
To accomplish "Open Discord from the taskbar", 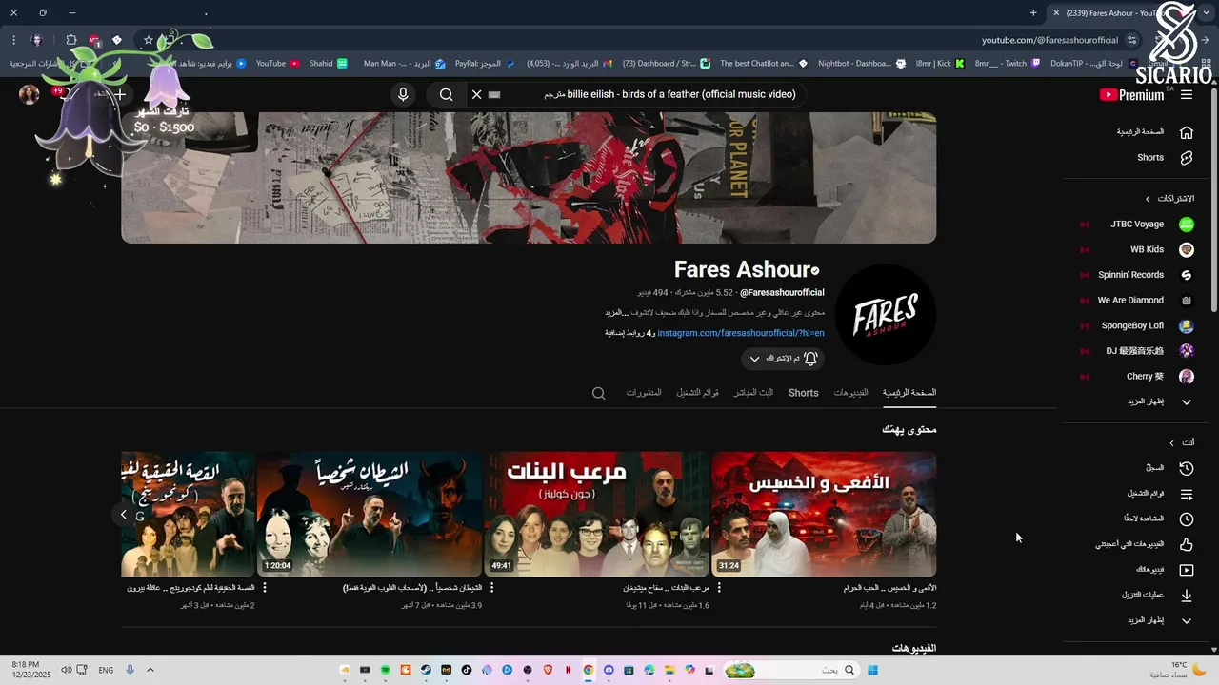I will coord(609,670).
